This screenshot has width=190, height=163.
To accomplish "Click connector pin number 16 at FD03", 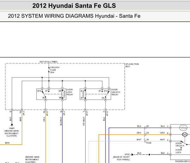I will click(x=147, y=140).
